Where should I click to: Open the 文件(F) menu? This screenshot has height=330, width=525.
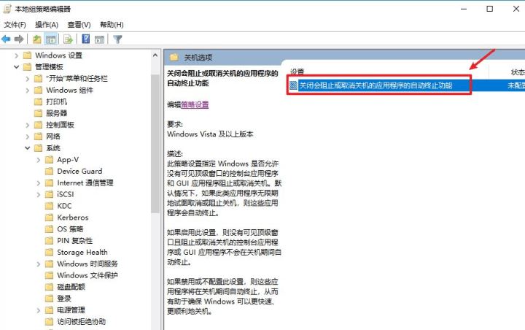coord(15,25)
